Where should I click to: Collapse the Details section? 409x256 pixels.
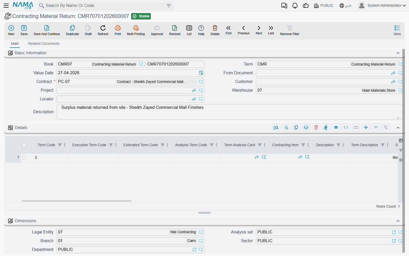398,128
